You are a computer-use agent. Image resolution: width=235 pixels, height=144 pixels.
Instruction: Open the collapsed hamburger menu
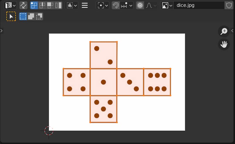(x=85, y=5)
